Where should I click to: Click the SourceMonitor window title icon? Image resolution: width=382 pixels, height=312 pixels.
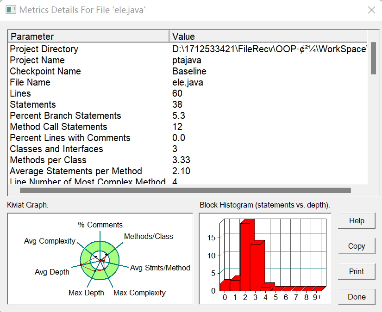11,10
